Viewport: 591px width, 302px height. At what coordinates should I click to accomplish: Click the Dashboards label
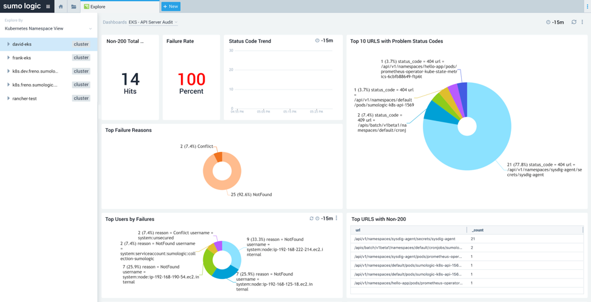click(115, 22)
